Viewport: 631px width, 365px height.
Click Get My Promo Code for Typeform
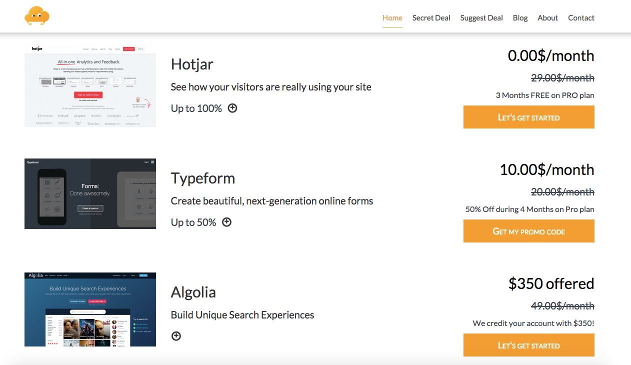click(528, 231)
